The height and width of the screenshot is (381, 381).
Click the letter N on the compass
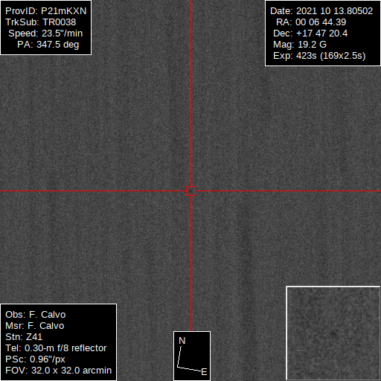[182, 341]
